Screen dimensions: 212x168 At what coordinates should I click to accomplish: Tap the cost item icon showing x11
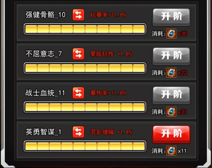(171, 151)
